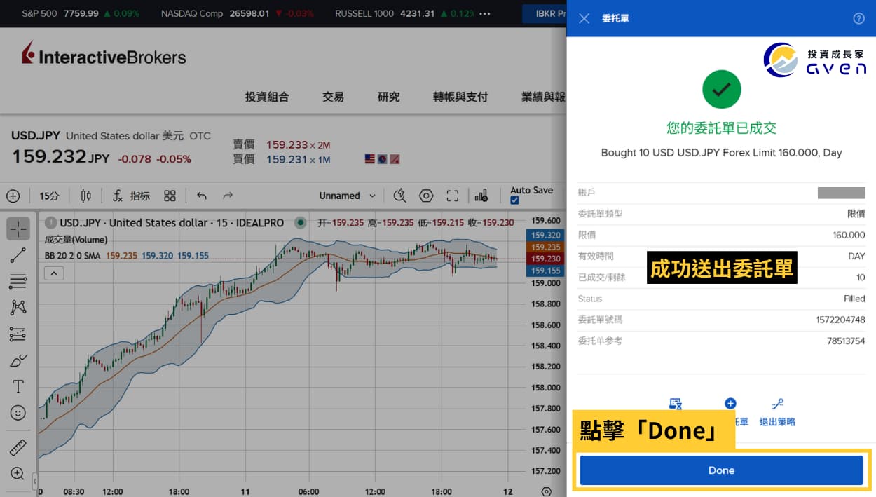The width and height of the screenshot is (876, 497).
Task: Click order reference value 78513754
Action: 846,341
